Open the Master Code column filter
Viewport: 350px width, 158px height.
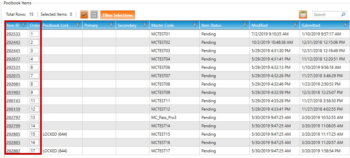195,25
